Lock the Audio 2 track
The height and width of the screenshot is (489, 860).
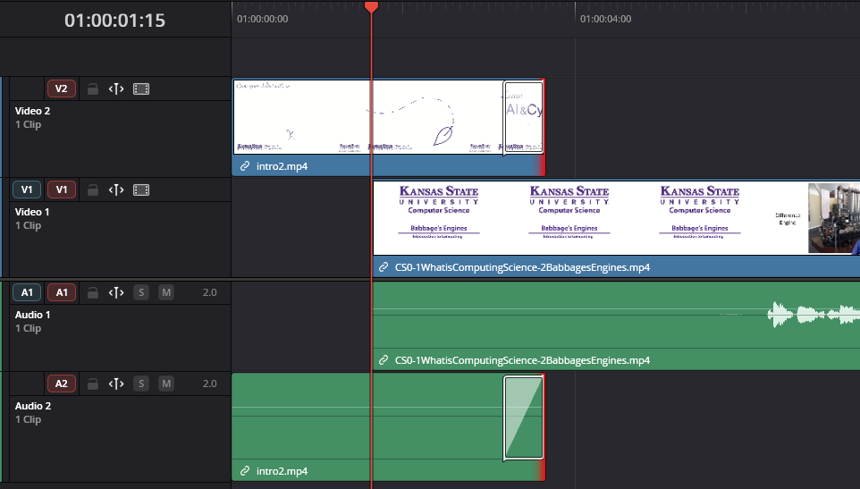pyautogui.click(x=93, y=384)
